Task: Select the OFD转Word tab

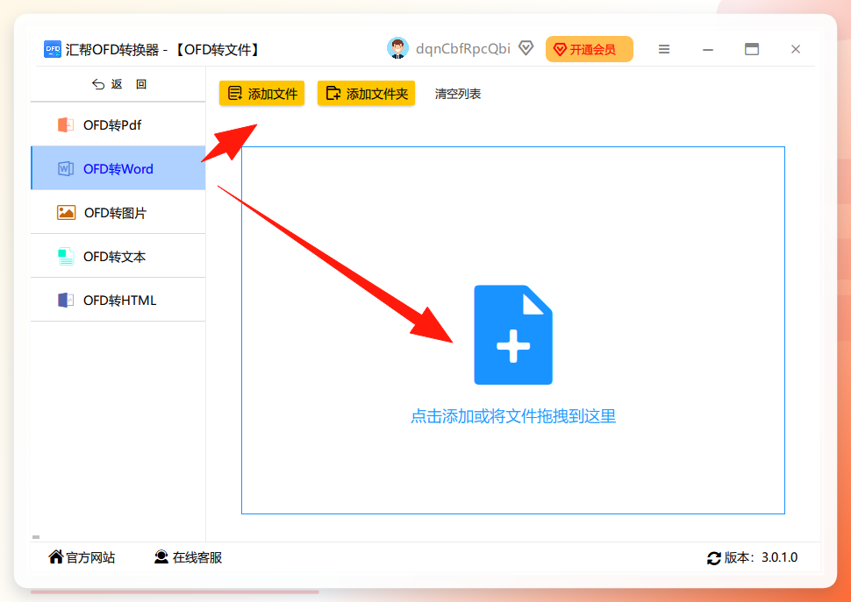Action: [118, 168]
